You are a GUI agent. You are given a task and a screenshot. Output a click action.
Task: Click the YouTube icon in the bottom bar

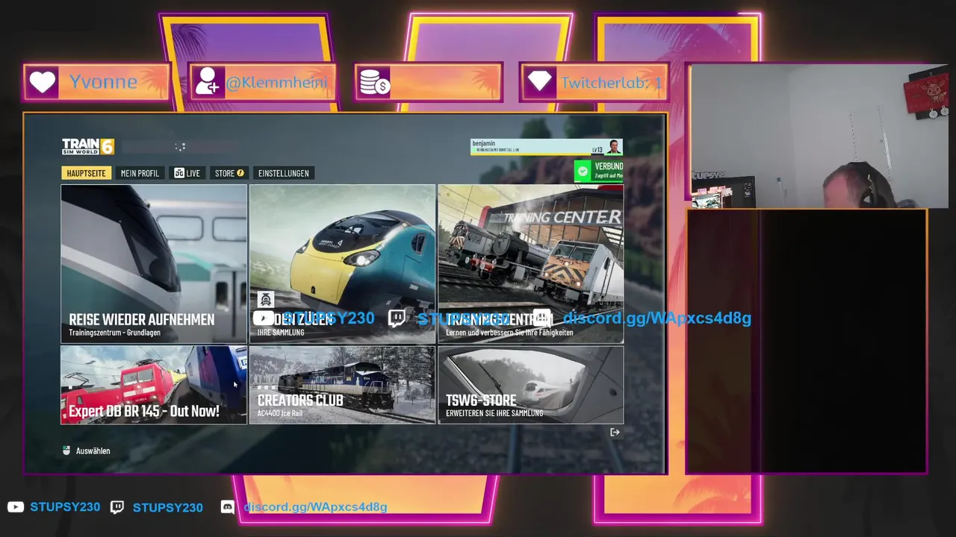(16, 507)
